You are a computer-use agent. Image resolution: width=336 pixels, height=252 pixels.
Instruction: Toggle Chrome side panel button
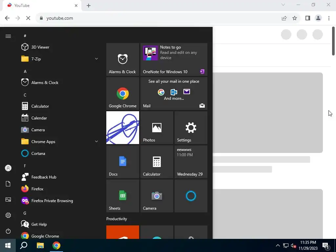308,18
